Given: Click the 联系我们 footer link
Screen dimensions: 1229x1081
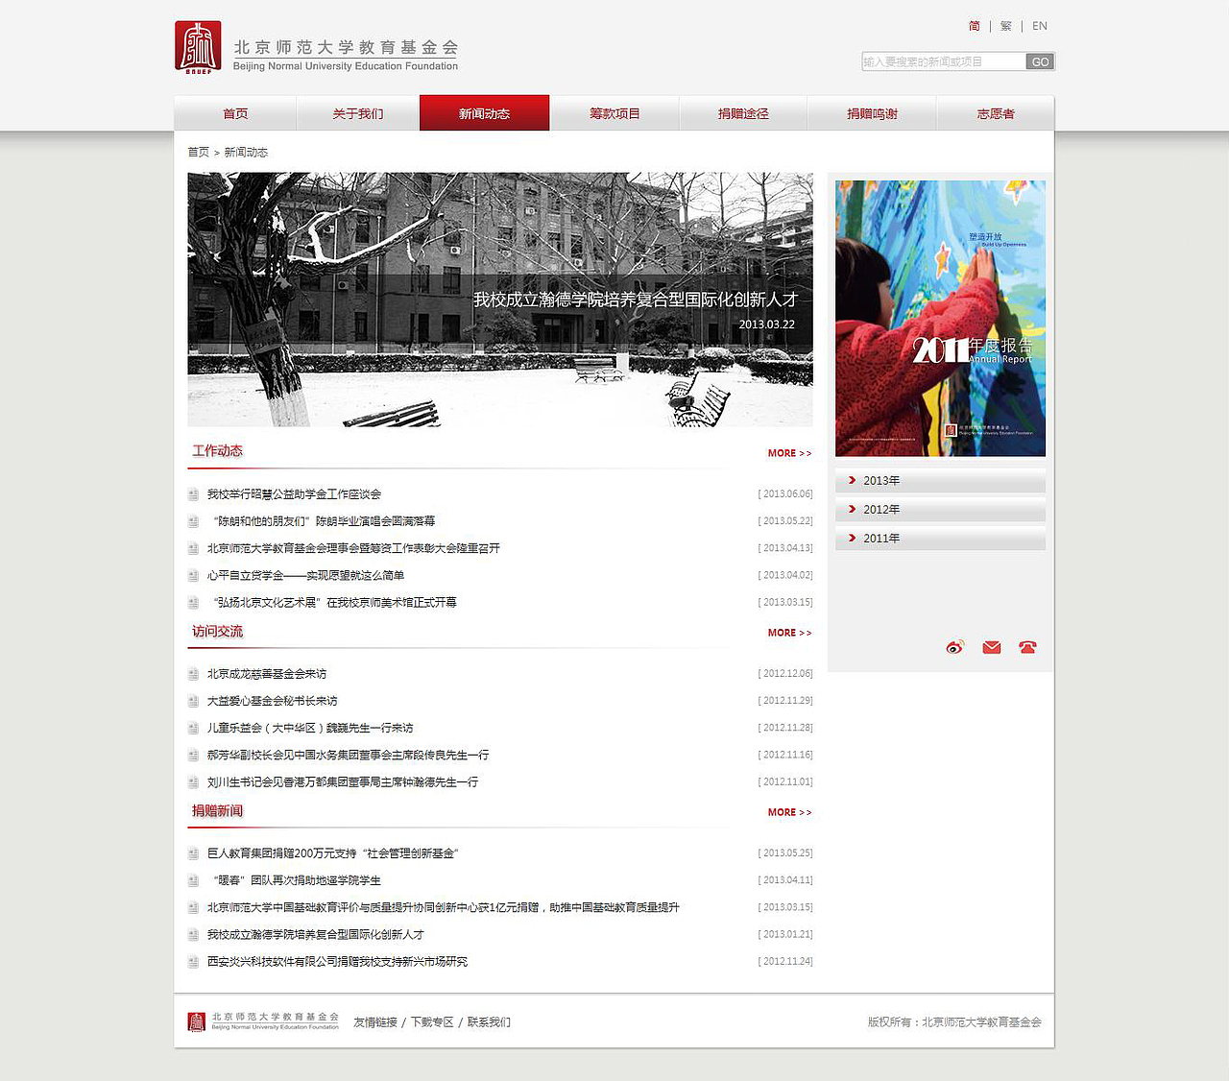Looking at the screenshot, I should (489, 1022).
